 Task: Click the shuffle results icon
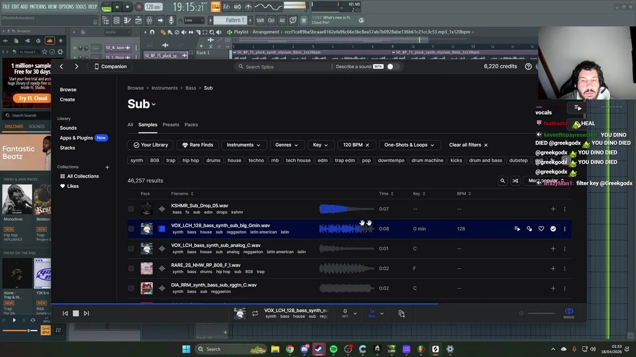click(x=515, y=181)
